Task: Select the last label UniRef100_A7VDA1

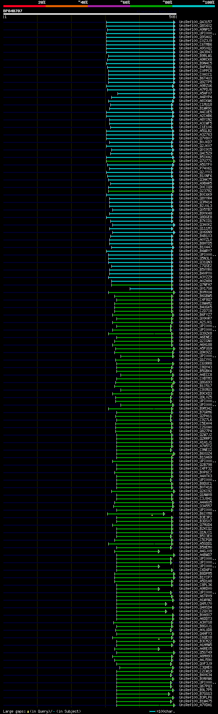Action: point(196,705)
